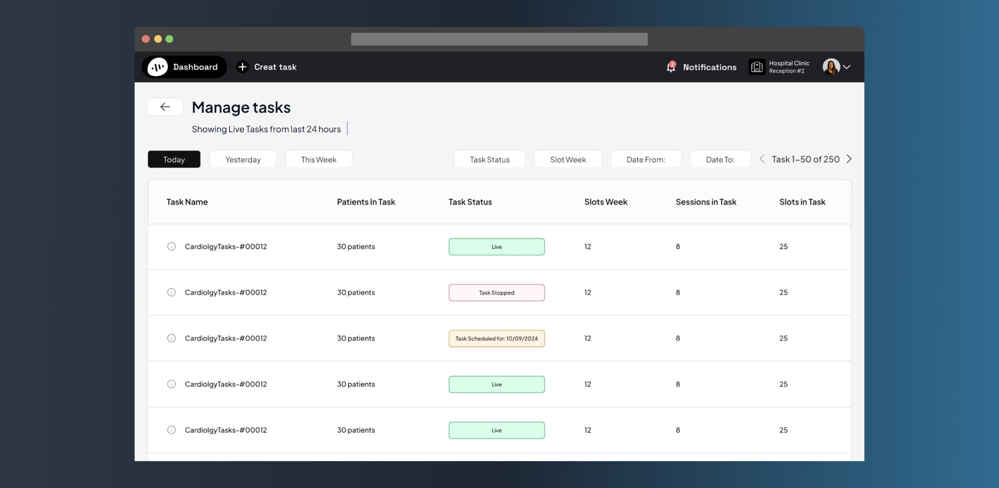Image resolution: width=999 pixels, height=488 pixels.
Task: Go to previous page of tasks
Action: pyautogui.click(x=762, y=159)
